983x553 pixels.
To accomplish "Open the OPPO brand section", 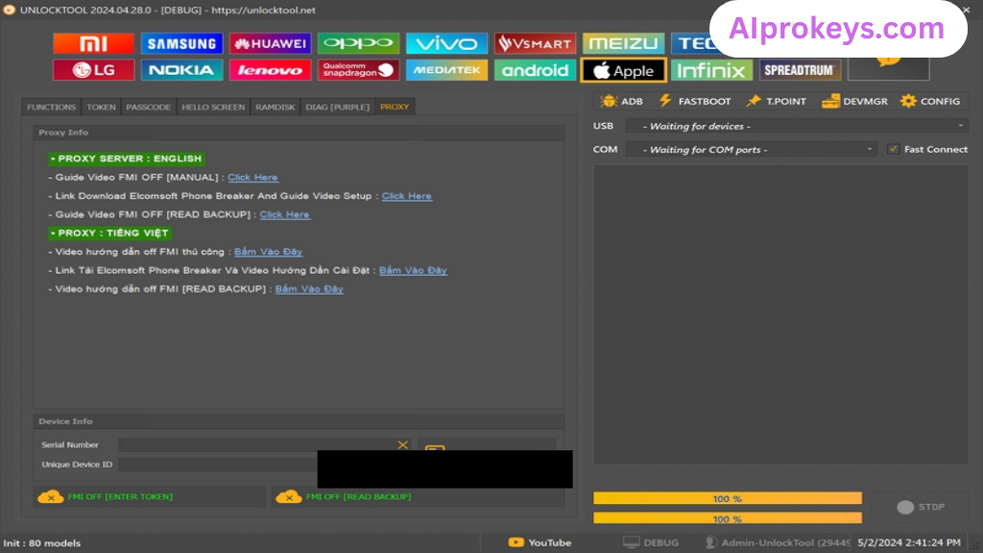I will point(359,43).
